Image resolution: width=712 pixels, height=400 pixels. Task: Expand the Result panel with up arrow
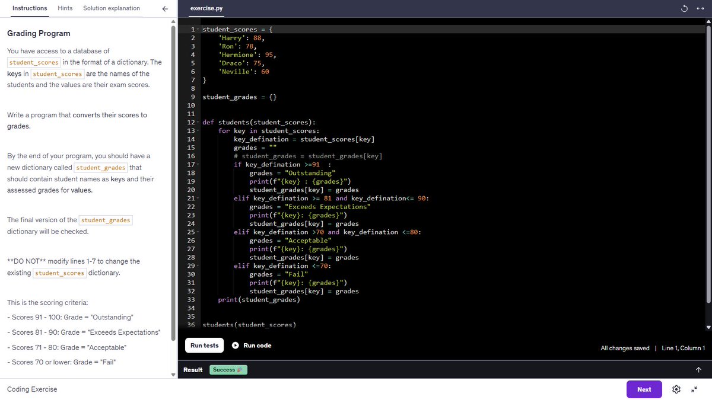pos(698,370)
